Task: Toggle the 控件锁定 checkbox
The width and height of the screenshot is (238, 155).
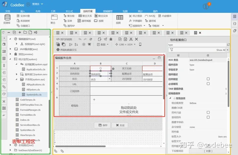Action: [208, 79]
